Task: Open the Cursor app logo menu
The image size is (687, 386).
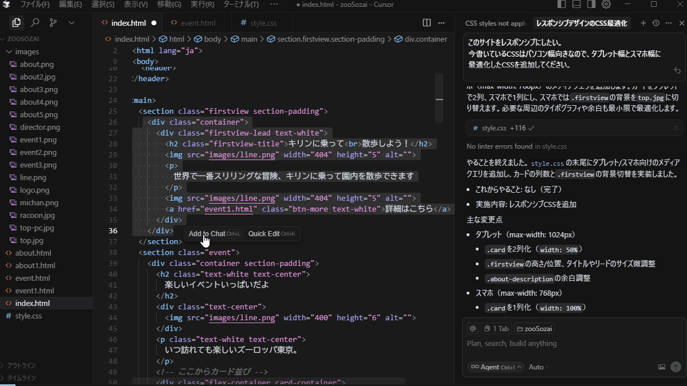Action: click(6, 5)
